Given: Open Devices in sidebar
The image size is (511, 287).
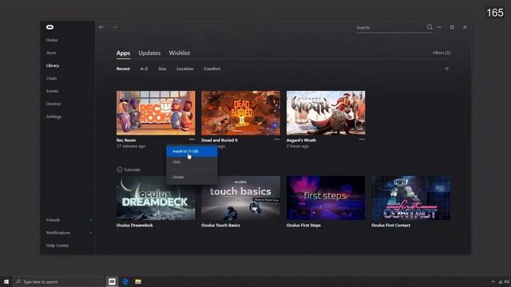Looking at the screenshot, I should pyautogui.click(x=53, y=104).
